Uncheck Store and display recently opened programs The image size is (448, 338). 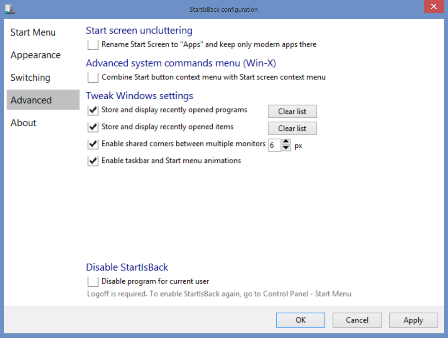coord(93,110)
